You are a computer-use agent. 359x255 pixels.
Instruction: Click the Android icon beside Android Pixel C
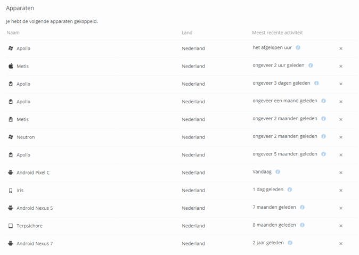point(11,172)
